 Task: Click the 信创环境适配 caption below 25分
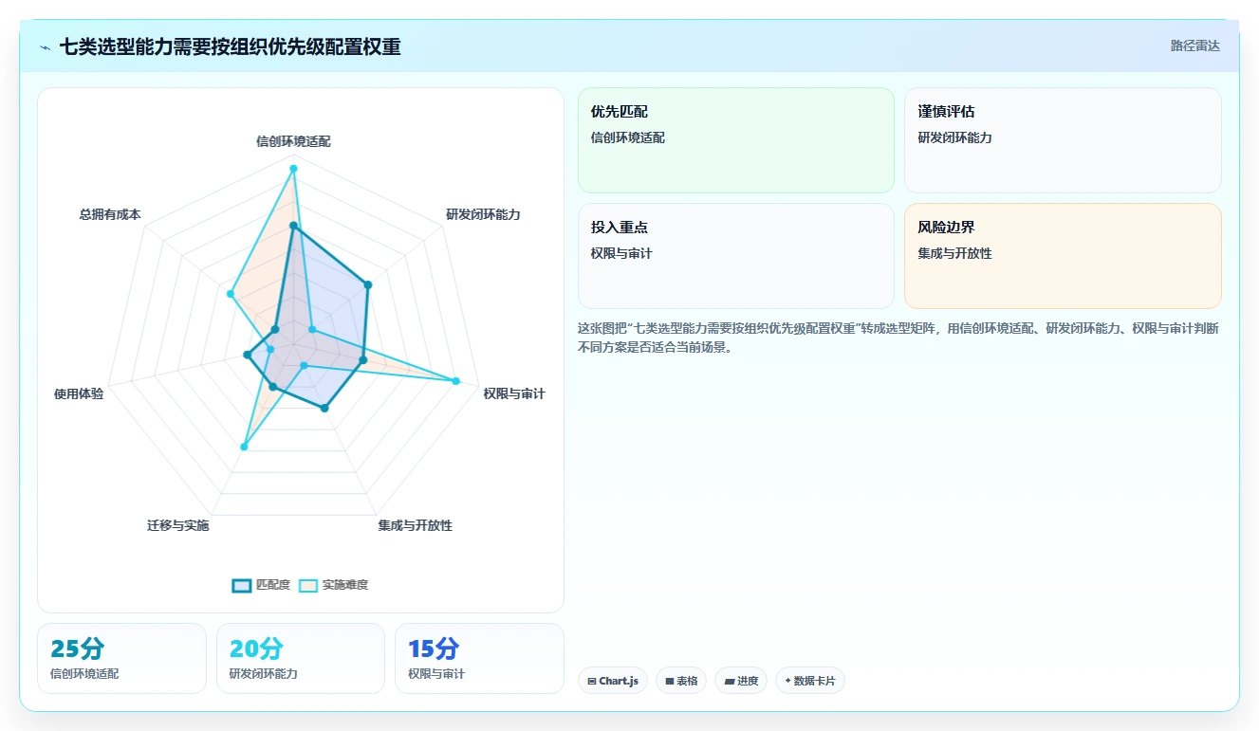(x=84, y=674)
